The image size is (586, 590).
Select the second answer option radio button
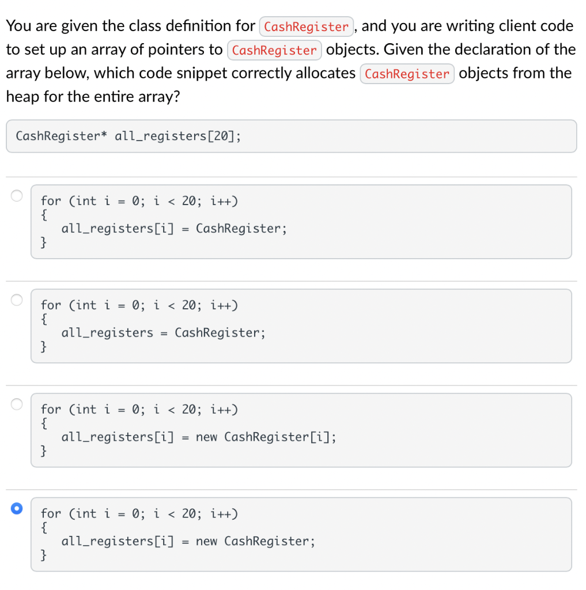click(x=17, y=300)
